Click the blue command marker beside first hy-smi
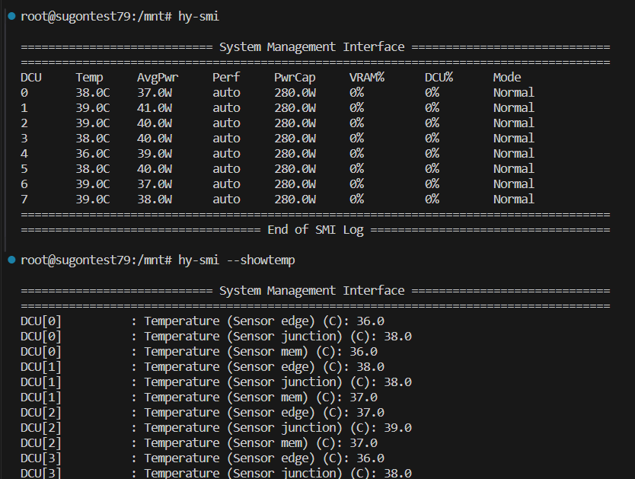This screenshot has width=635, height=479. (11, 16)
